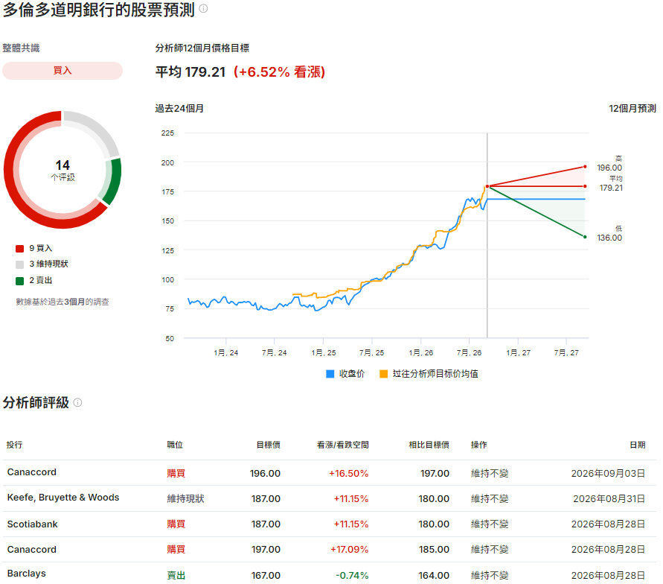663x584 pixels.
Task: Click 9 買入 legend text
Action: pos(41,248)
